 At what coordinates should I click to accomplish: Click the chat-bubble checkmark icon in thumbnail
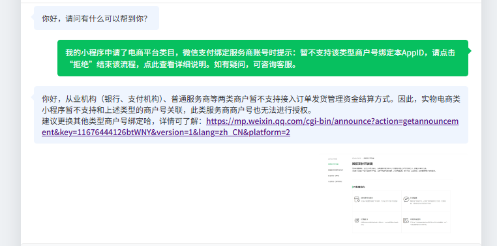(x=406, y=199)
